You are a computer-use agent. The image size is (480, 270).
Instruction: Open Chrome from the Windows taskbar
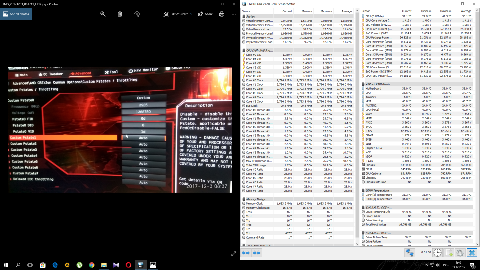pos(92,265)
